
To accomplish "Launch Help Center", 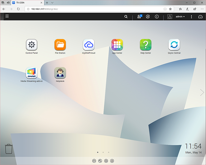I will [145, 45].
